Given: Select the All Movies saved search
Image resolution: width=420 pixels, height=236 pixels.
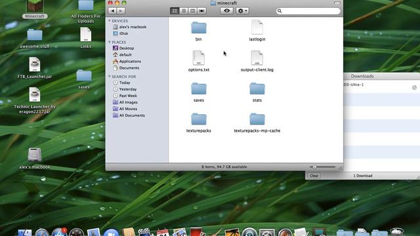Looking at the screenshot, I should [x=125, y=109].
